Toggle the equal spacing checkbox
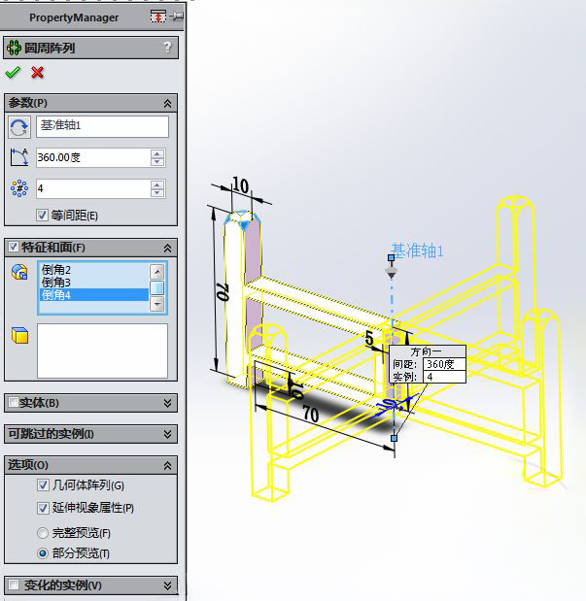586x601 pixels. click(x=42, y=215)
